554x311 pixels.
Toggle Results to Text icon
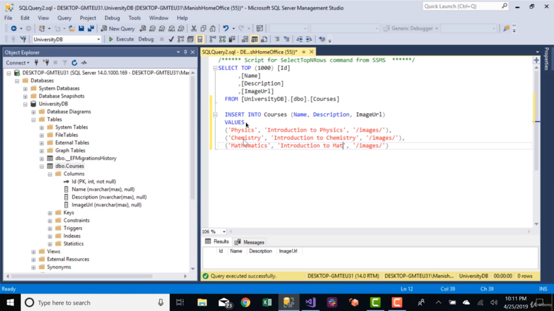pyautogui.click(x=245, y=40)
